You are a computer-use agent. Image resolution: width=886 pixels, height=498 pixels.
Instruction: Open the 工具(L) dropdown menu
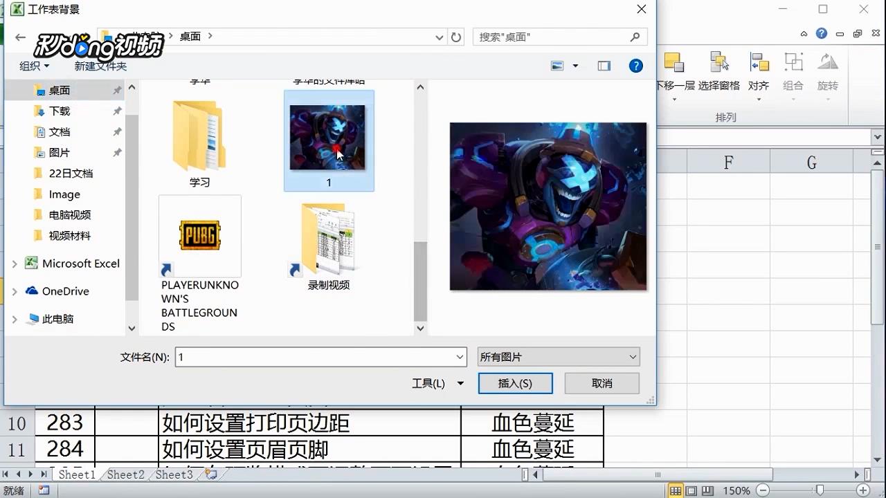[x=437, y=382]
